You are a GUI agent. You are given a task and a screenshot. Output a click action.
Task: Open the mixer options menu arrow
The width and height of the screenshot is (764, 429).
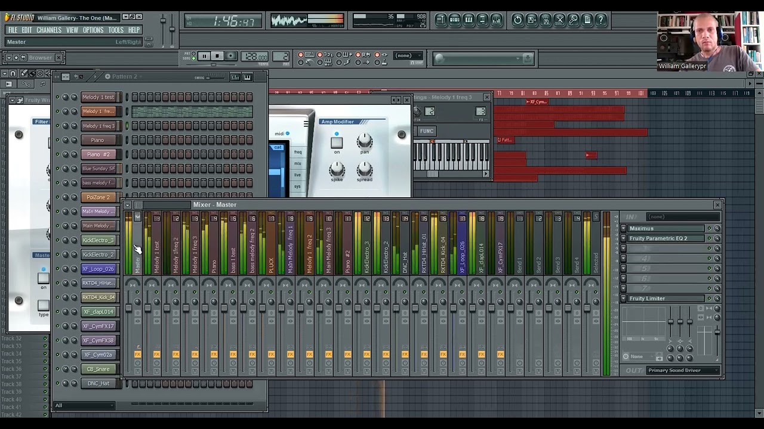[x=127, y=205]
